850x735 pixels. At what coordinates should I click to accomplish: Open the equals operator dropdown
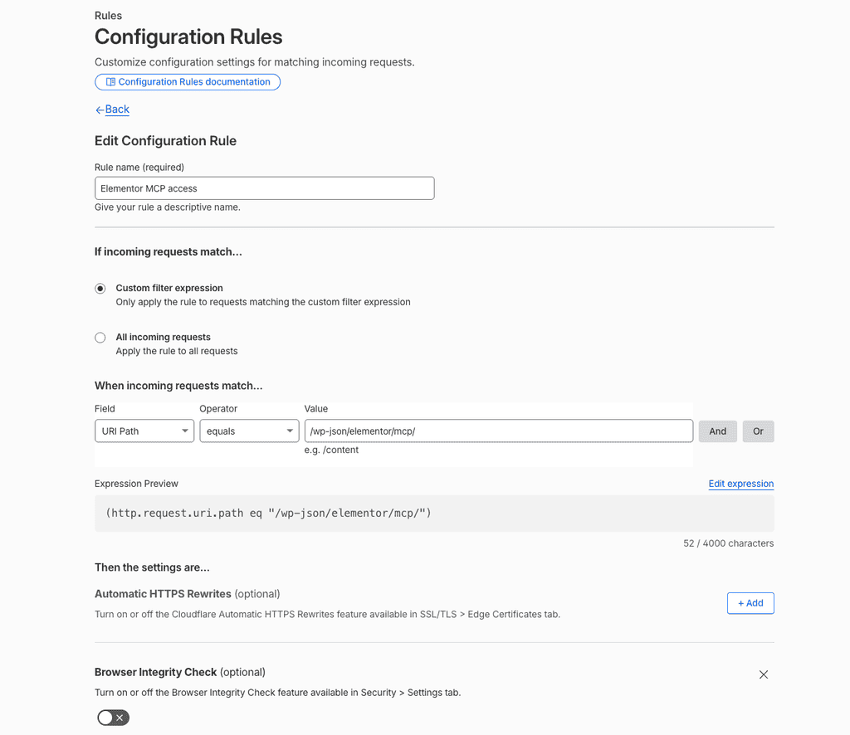pos(249,431)
